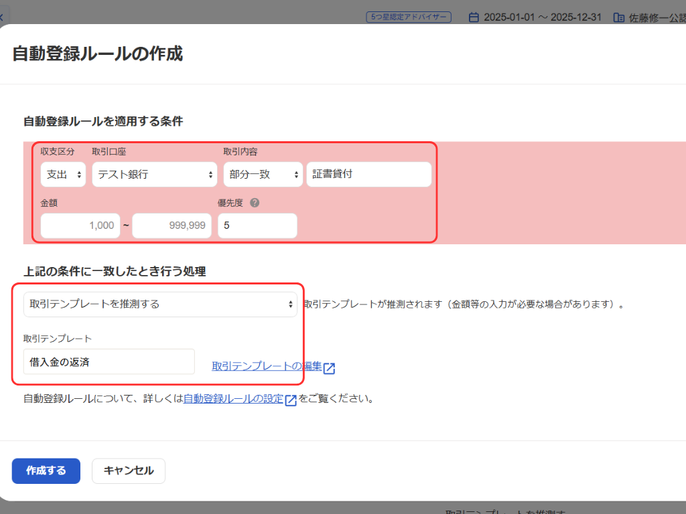Image resolution: width=686 pixels, height=514 pixels.
Task: Click external link icon after 自動登録ルールの設定
Action: click(291, 400)
